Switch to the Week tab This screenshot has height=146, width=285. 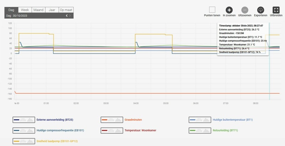click(25, 10)
